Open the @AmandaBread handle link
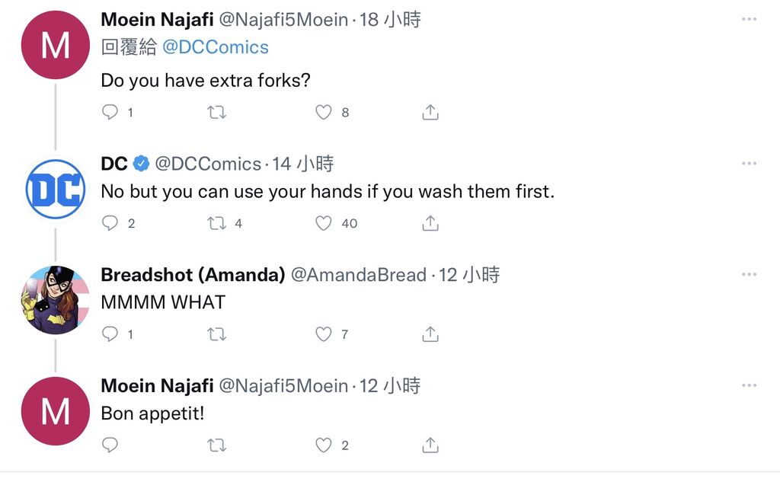Viewport: 780px width, 482px height. pos(359,275)
